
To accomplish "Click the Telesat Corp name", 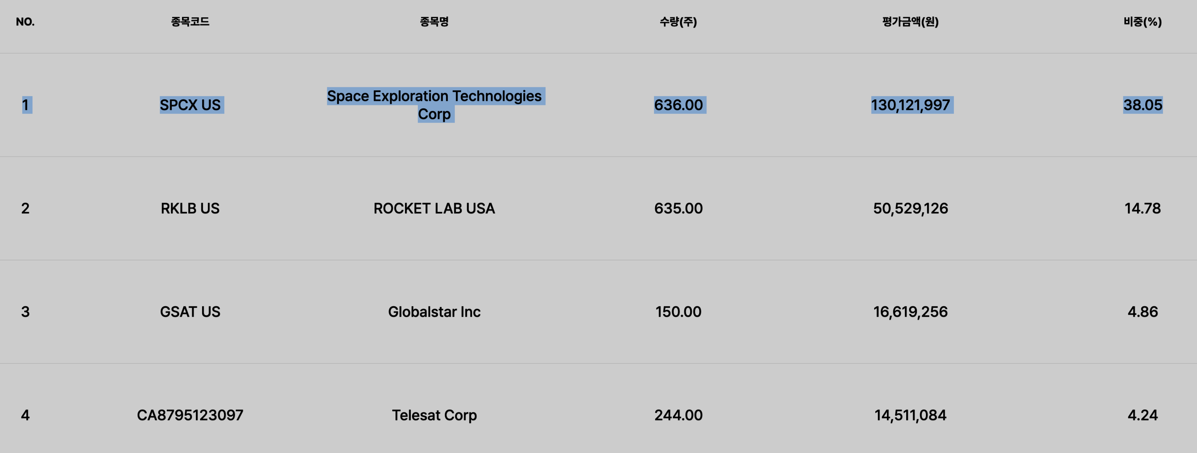I will [434, 415].
